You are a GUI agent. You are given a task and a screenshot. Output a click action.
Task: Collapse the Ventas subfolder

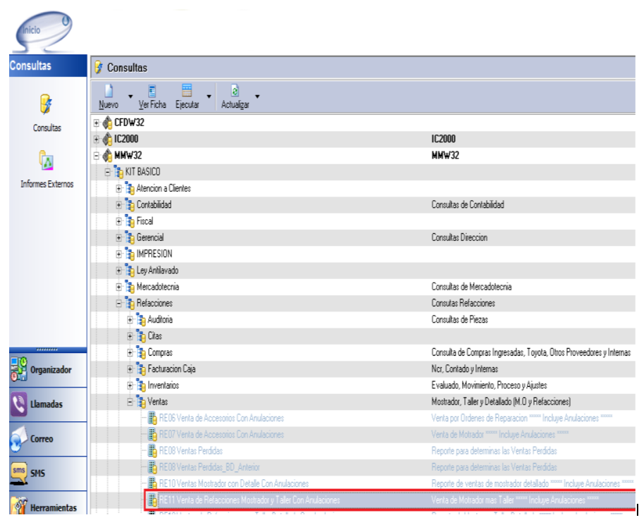(x=130, y=402)
